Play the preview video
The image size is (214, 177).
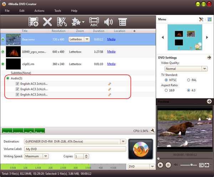pyautogui.click(x=160, y=165)
